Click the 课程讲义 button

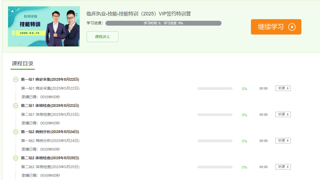point(103,37)
